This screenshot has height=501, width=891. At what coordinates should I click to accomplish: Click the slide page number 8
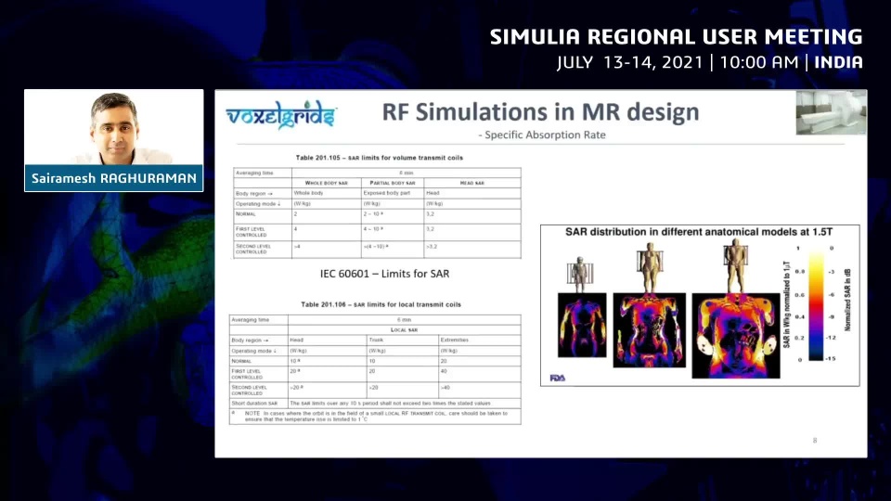point(815,440)
